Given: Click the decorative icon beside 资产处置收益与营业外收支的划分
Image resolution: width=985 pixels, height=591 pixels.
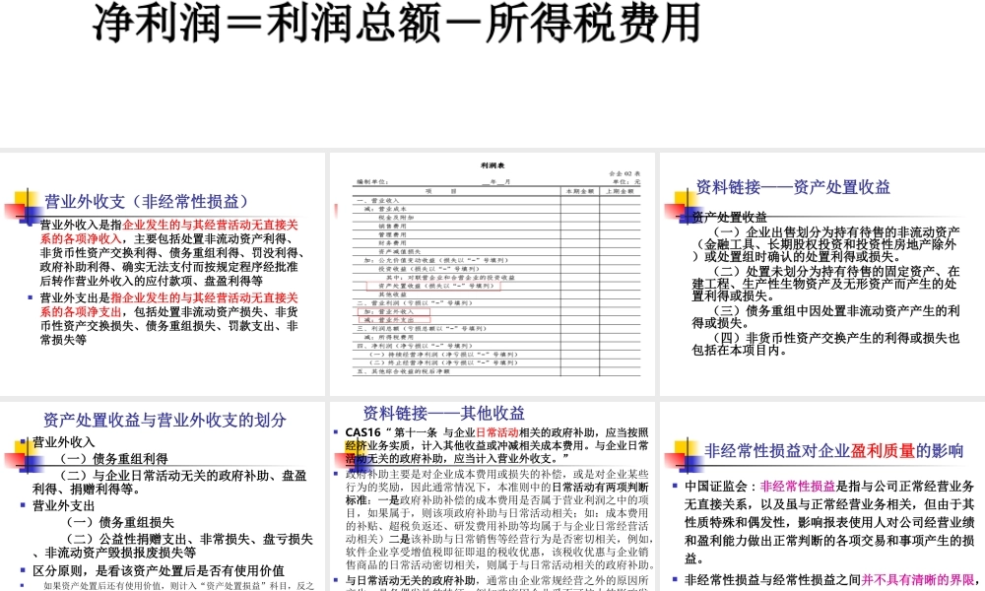Looking at the screenshot, I should (22, 455).
